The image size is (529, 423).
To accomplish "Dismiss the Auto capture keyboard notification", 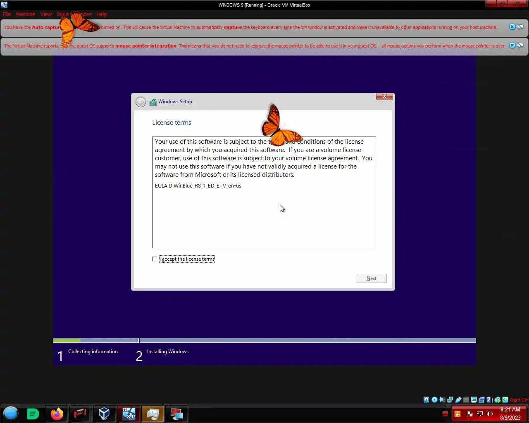I will [512, 27].
